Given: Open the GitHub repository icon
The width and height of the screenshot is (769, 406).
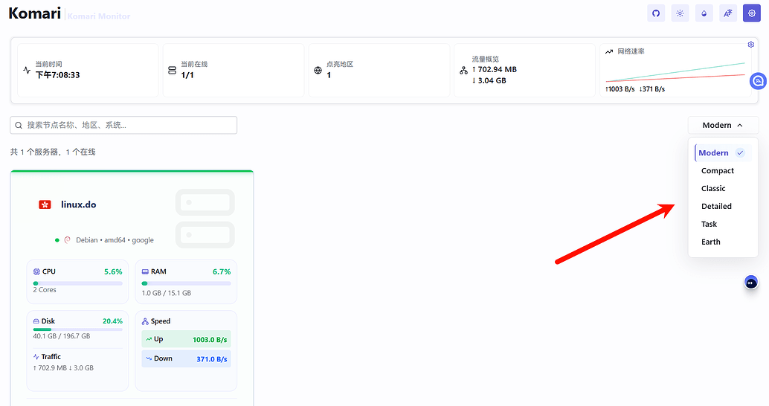Looking at the screenshot, I should [656, 13].
